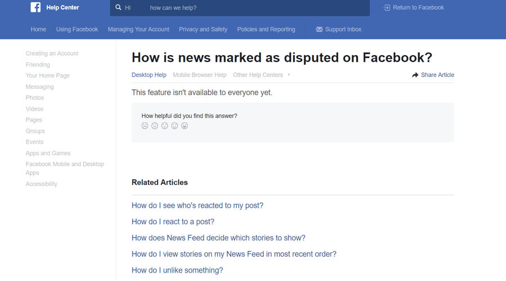Open Events in sidebar
The width and height of the screenshot is (506, 281).
[34, 142]
